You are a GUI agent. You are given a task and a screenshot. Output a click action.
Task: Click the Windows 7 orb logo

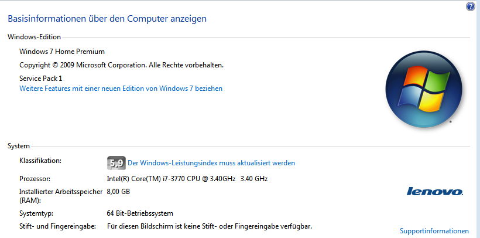[x=424, y=89]
